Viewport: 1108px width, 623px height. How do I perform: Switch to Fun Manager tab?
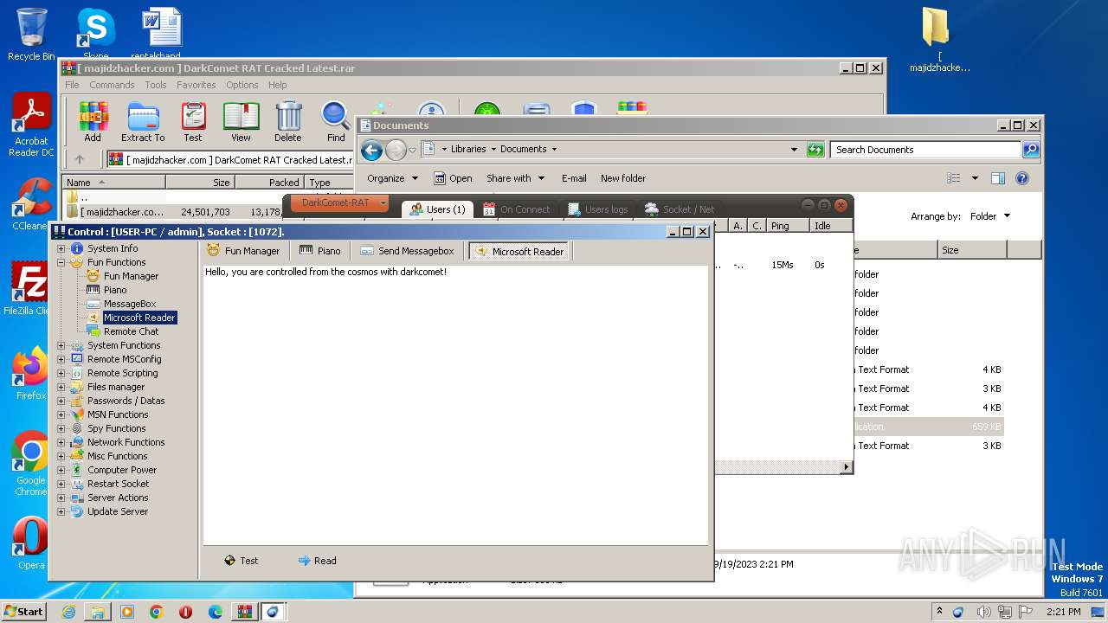click(244, 251)
